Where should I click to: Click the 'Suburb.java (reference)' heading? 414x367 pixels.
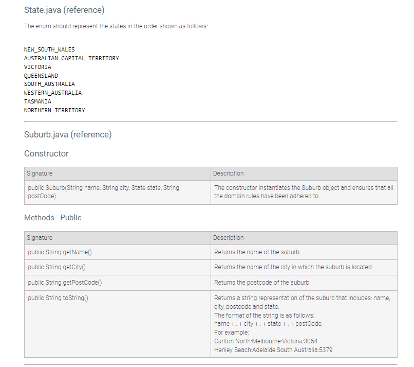point(68,134)
